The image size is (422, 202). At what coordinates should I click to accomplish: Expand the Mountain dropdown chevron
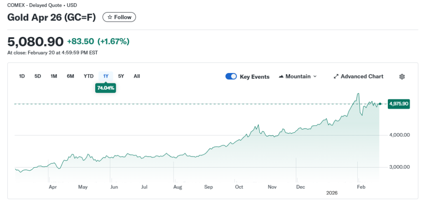click(x=315, y=76)
